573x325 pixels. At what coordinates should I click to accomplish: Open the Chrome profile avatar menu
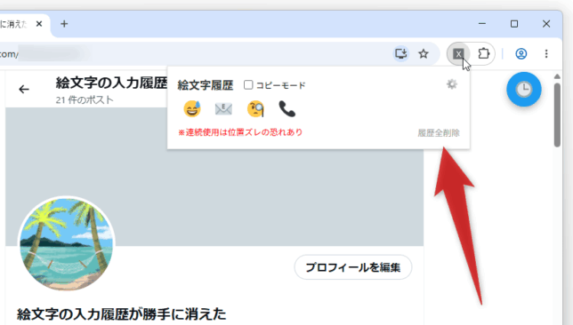[521, 54]
